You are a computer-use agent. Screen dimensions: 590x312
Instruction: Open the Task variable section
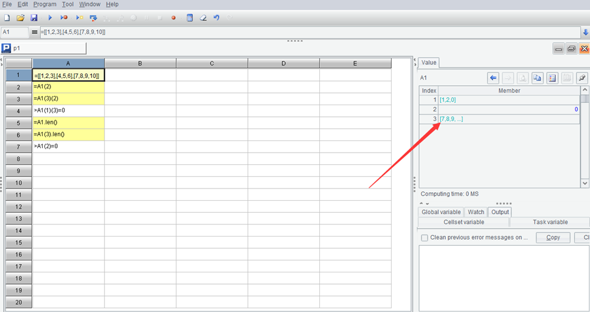coord(549,222)
